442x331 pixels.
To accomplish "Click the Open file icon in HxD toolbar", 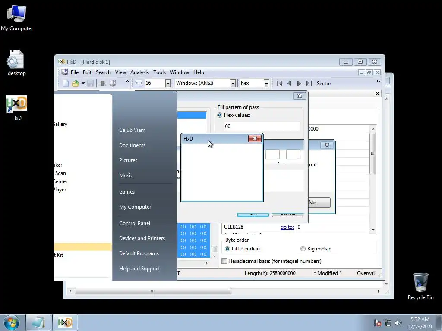I will pos(75,83).
